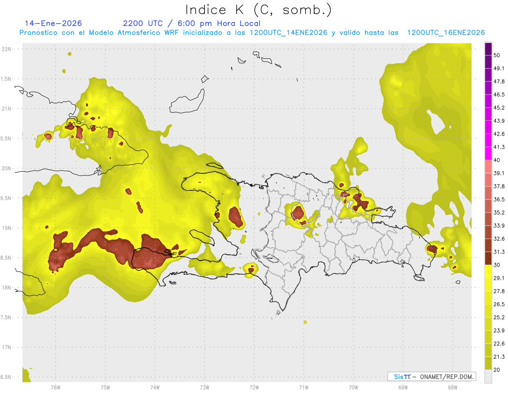
Task: Click the legend value '47.8'
Action: pyautogui.click(x=499, y=81)
